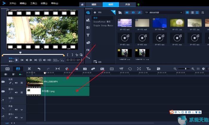Select the ScoreFitter 音乐 library entry
209x125 pixels.
pos(102,21)
